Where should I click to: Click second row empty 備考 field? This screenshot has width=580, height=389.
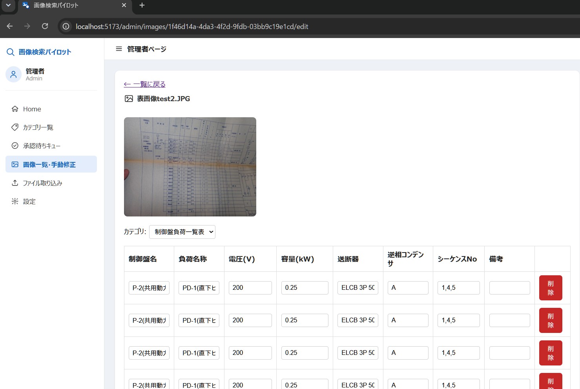510,320
